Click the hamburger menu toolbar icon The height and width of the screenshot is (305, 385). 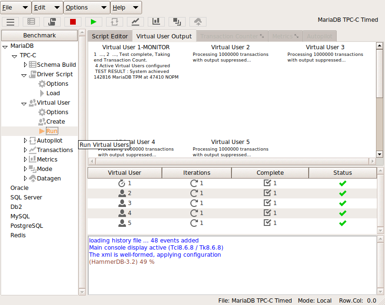[10, 22]
